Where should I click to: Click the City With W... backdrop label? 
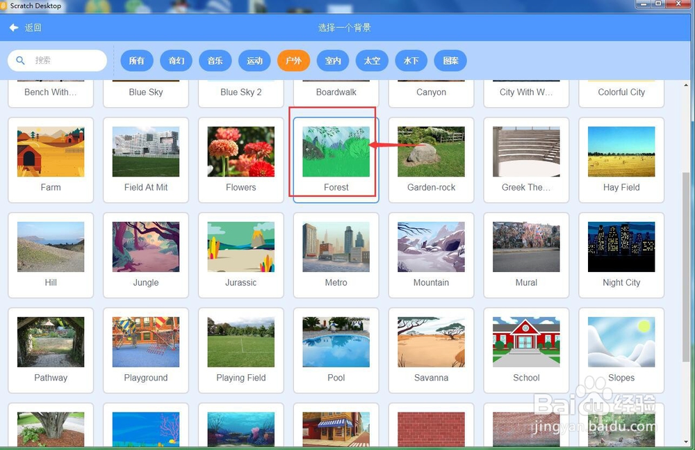coord(526,93)
